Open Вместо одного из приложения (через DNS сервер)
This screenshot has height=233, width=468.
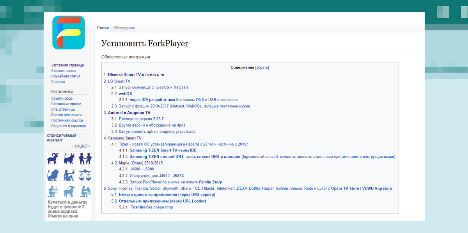coord(167,194)
